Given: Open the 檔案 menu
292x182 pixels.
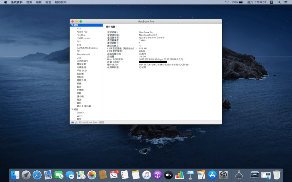Looking at the screenshot, I should 29,2.
